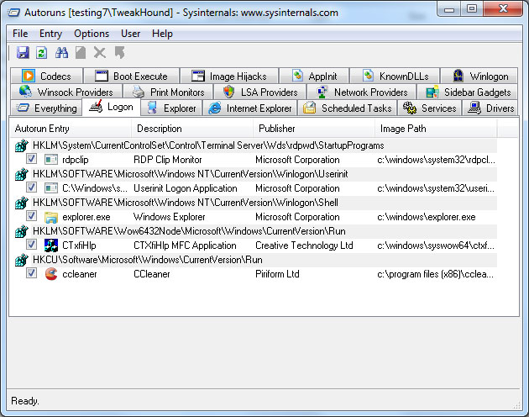Open the Entry menu
The image size is (529, 417).
point(50,34)
